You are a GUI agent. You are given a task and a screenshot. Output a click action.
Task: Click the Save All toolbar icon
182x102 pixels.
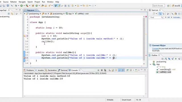coord(4,6)
